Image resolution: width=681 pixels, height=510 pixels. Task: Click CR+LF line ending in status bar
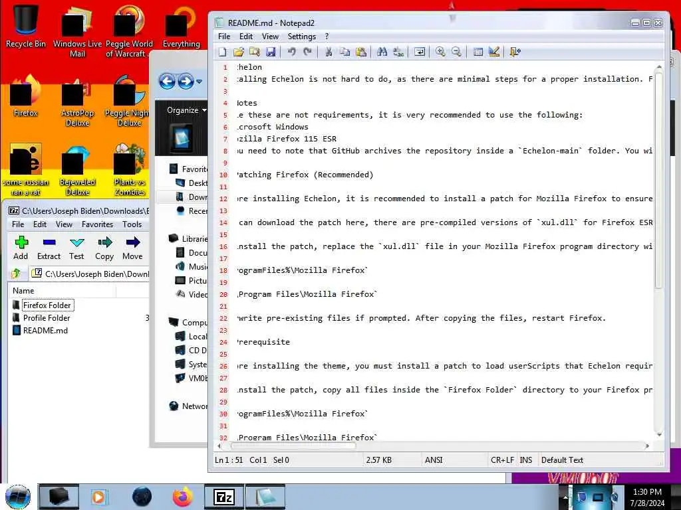click(x=502, y=460)
